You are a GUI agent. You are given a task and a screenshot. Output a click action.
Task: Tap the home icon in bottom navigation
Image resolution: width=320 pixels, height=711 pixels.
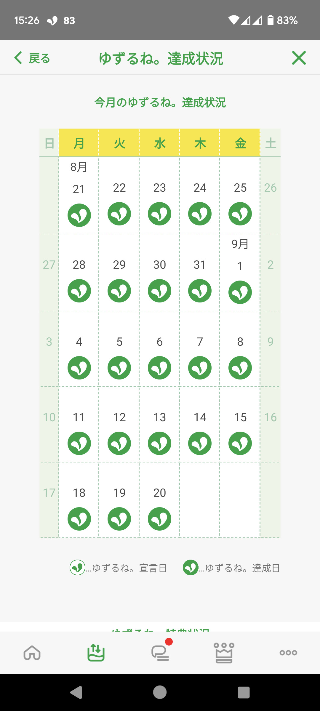coord(32,653)
